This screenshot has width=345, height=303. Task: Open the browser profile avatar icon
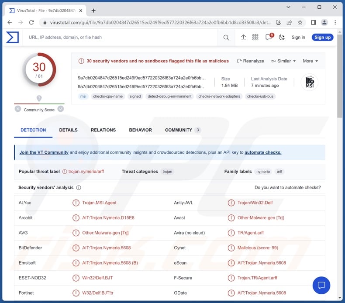point(324,22)
